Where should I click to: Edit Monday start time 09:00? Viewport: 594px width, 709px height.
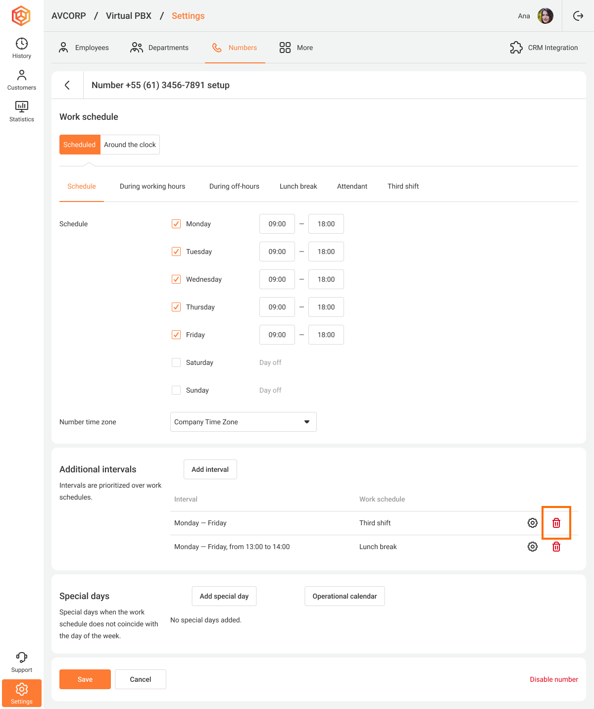point(277,224)
